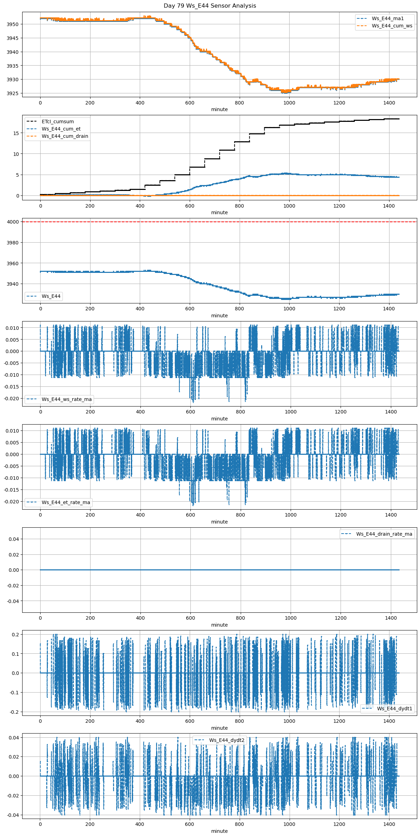This screenshot has height=837, width=420.
Task: Click the Day 79 Ws_E44 Sensor Analysis title
Action: coord(210,6)
